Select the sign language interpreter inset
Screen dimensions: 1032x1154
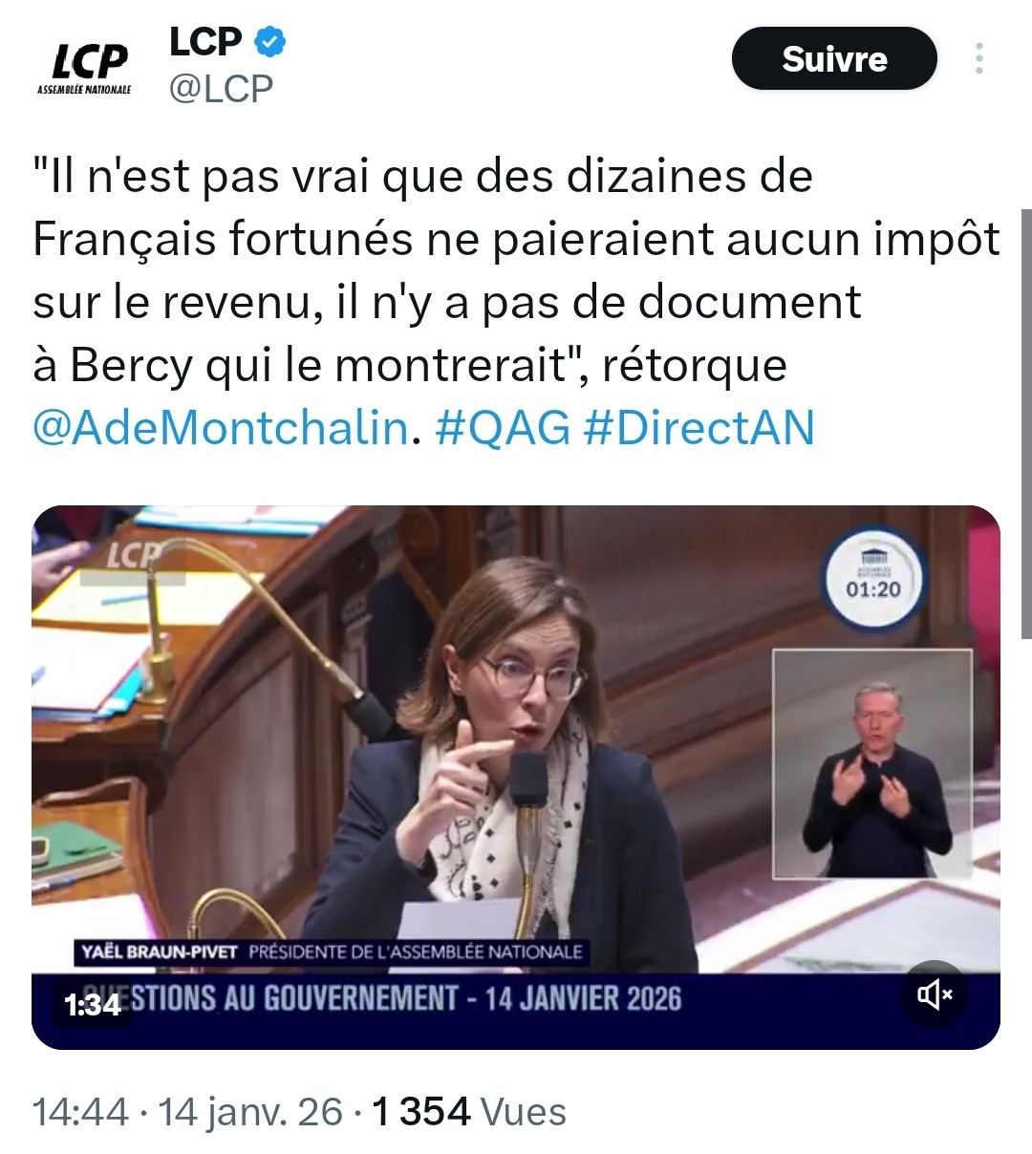click(x=871, y=764)
